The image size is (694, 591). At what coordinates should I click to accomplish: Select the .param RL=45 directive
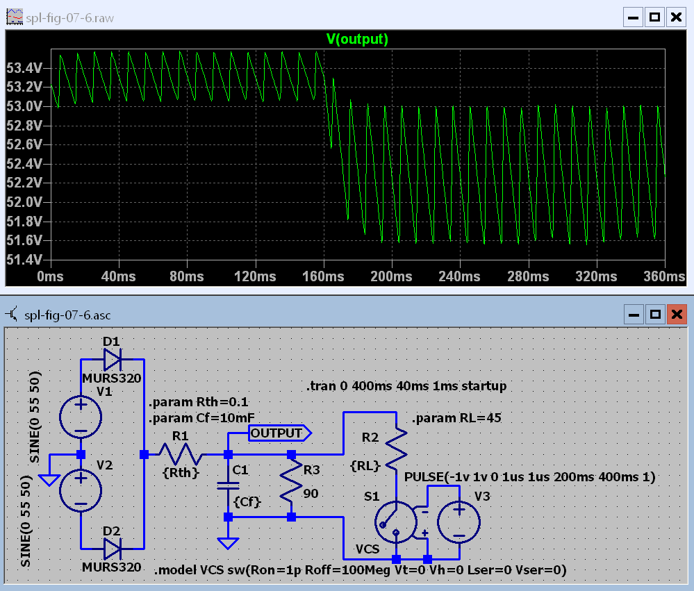(x=456, y=419)
